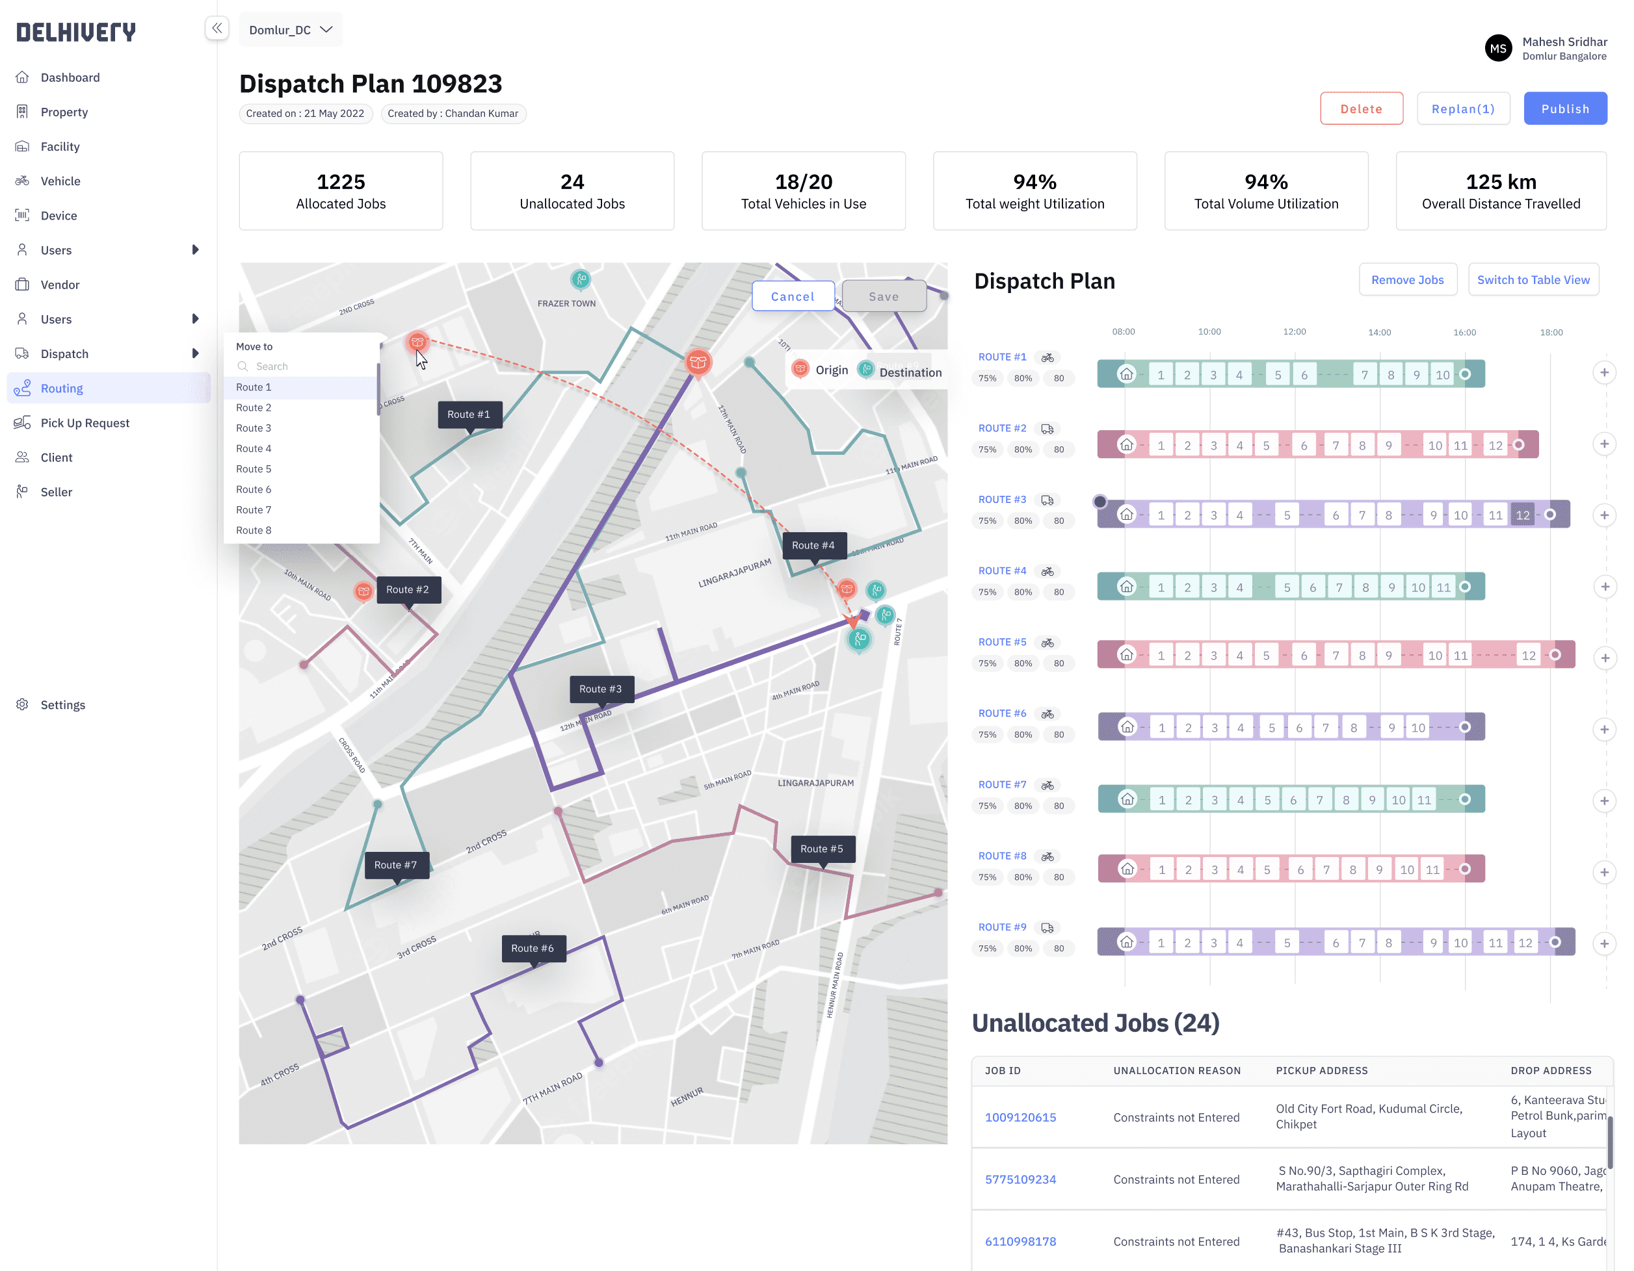
Task: Click the Publish button
Action: (x=1564, y=109)
